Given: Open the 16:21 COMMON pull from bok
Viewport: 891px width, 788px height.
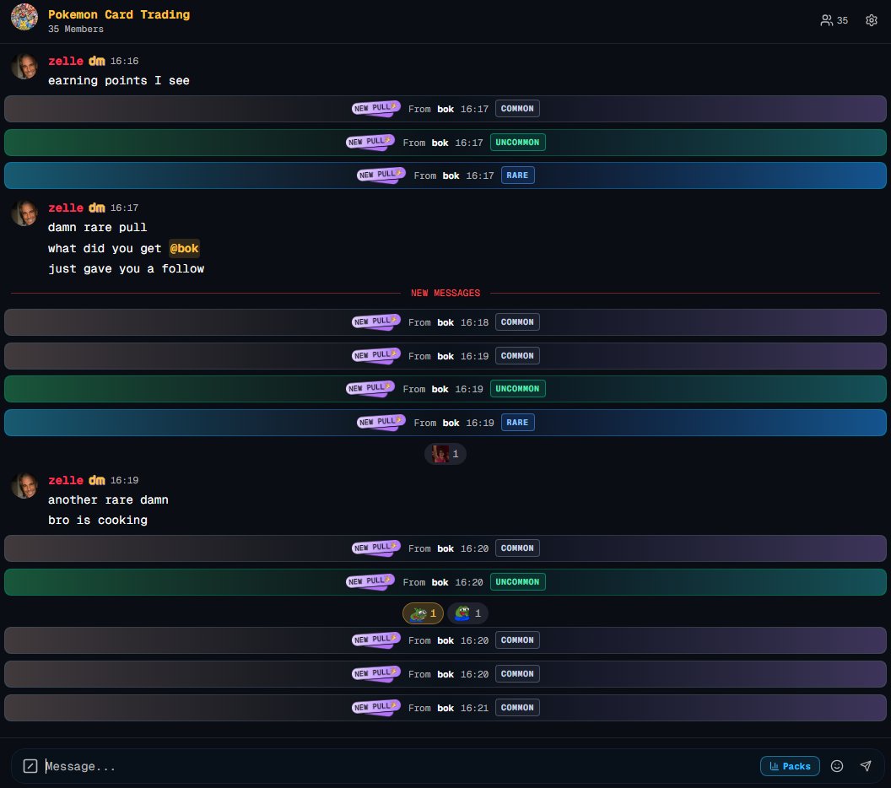Looking at the screenshot, I should pos(445,707).
